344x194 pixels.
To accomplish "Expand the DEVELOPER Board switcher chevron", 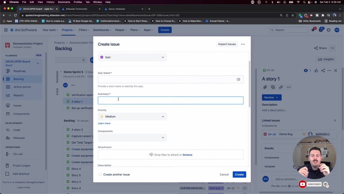I will [x=38, y=63].
